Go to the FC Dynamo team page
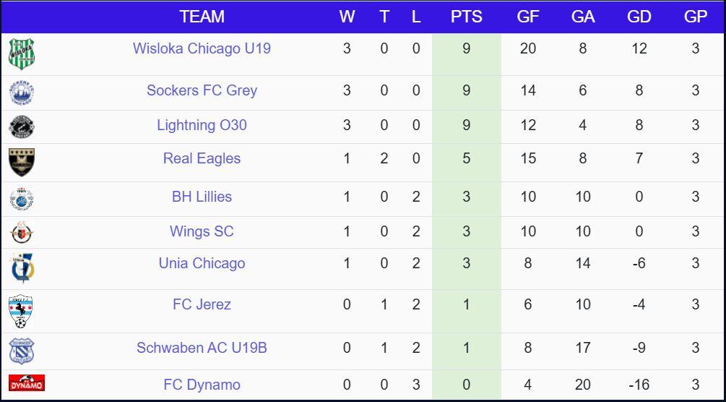Viewport: 726px width, 402px height. [x=202, y=385]
